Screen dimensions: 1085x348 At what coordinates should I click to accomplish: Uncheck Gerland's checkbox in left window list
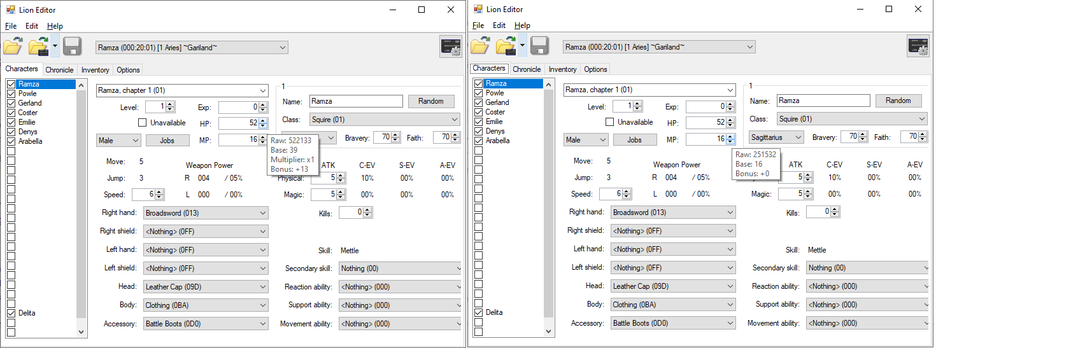tap(11, 103)
